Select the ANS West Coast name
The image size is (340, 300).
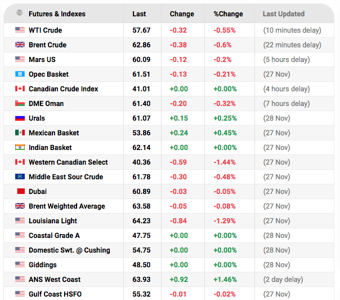[55, 279]
